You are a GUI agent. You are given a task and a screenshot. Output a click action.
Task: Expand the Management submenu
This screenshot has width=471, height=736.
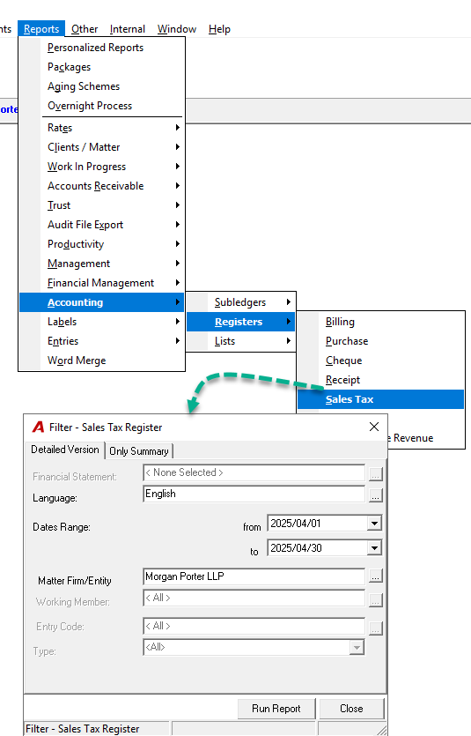tap(102, 264)
